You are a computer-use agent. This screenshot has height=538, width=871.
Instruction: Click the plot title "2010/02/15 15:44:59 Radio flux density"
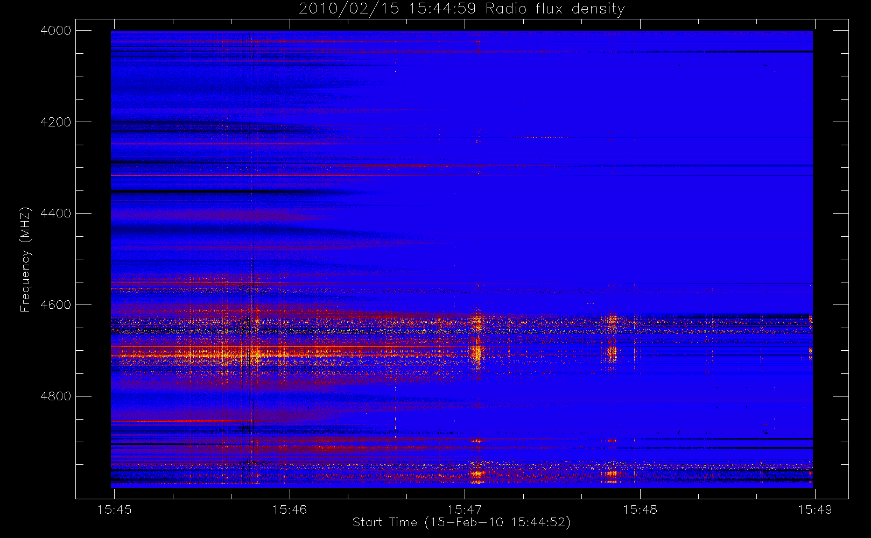[462, 9]
